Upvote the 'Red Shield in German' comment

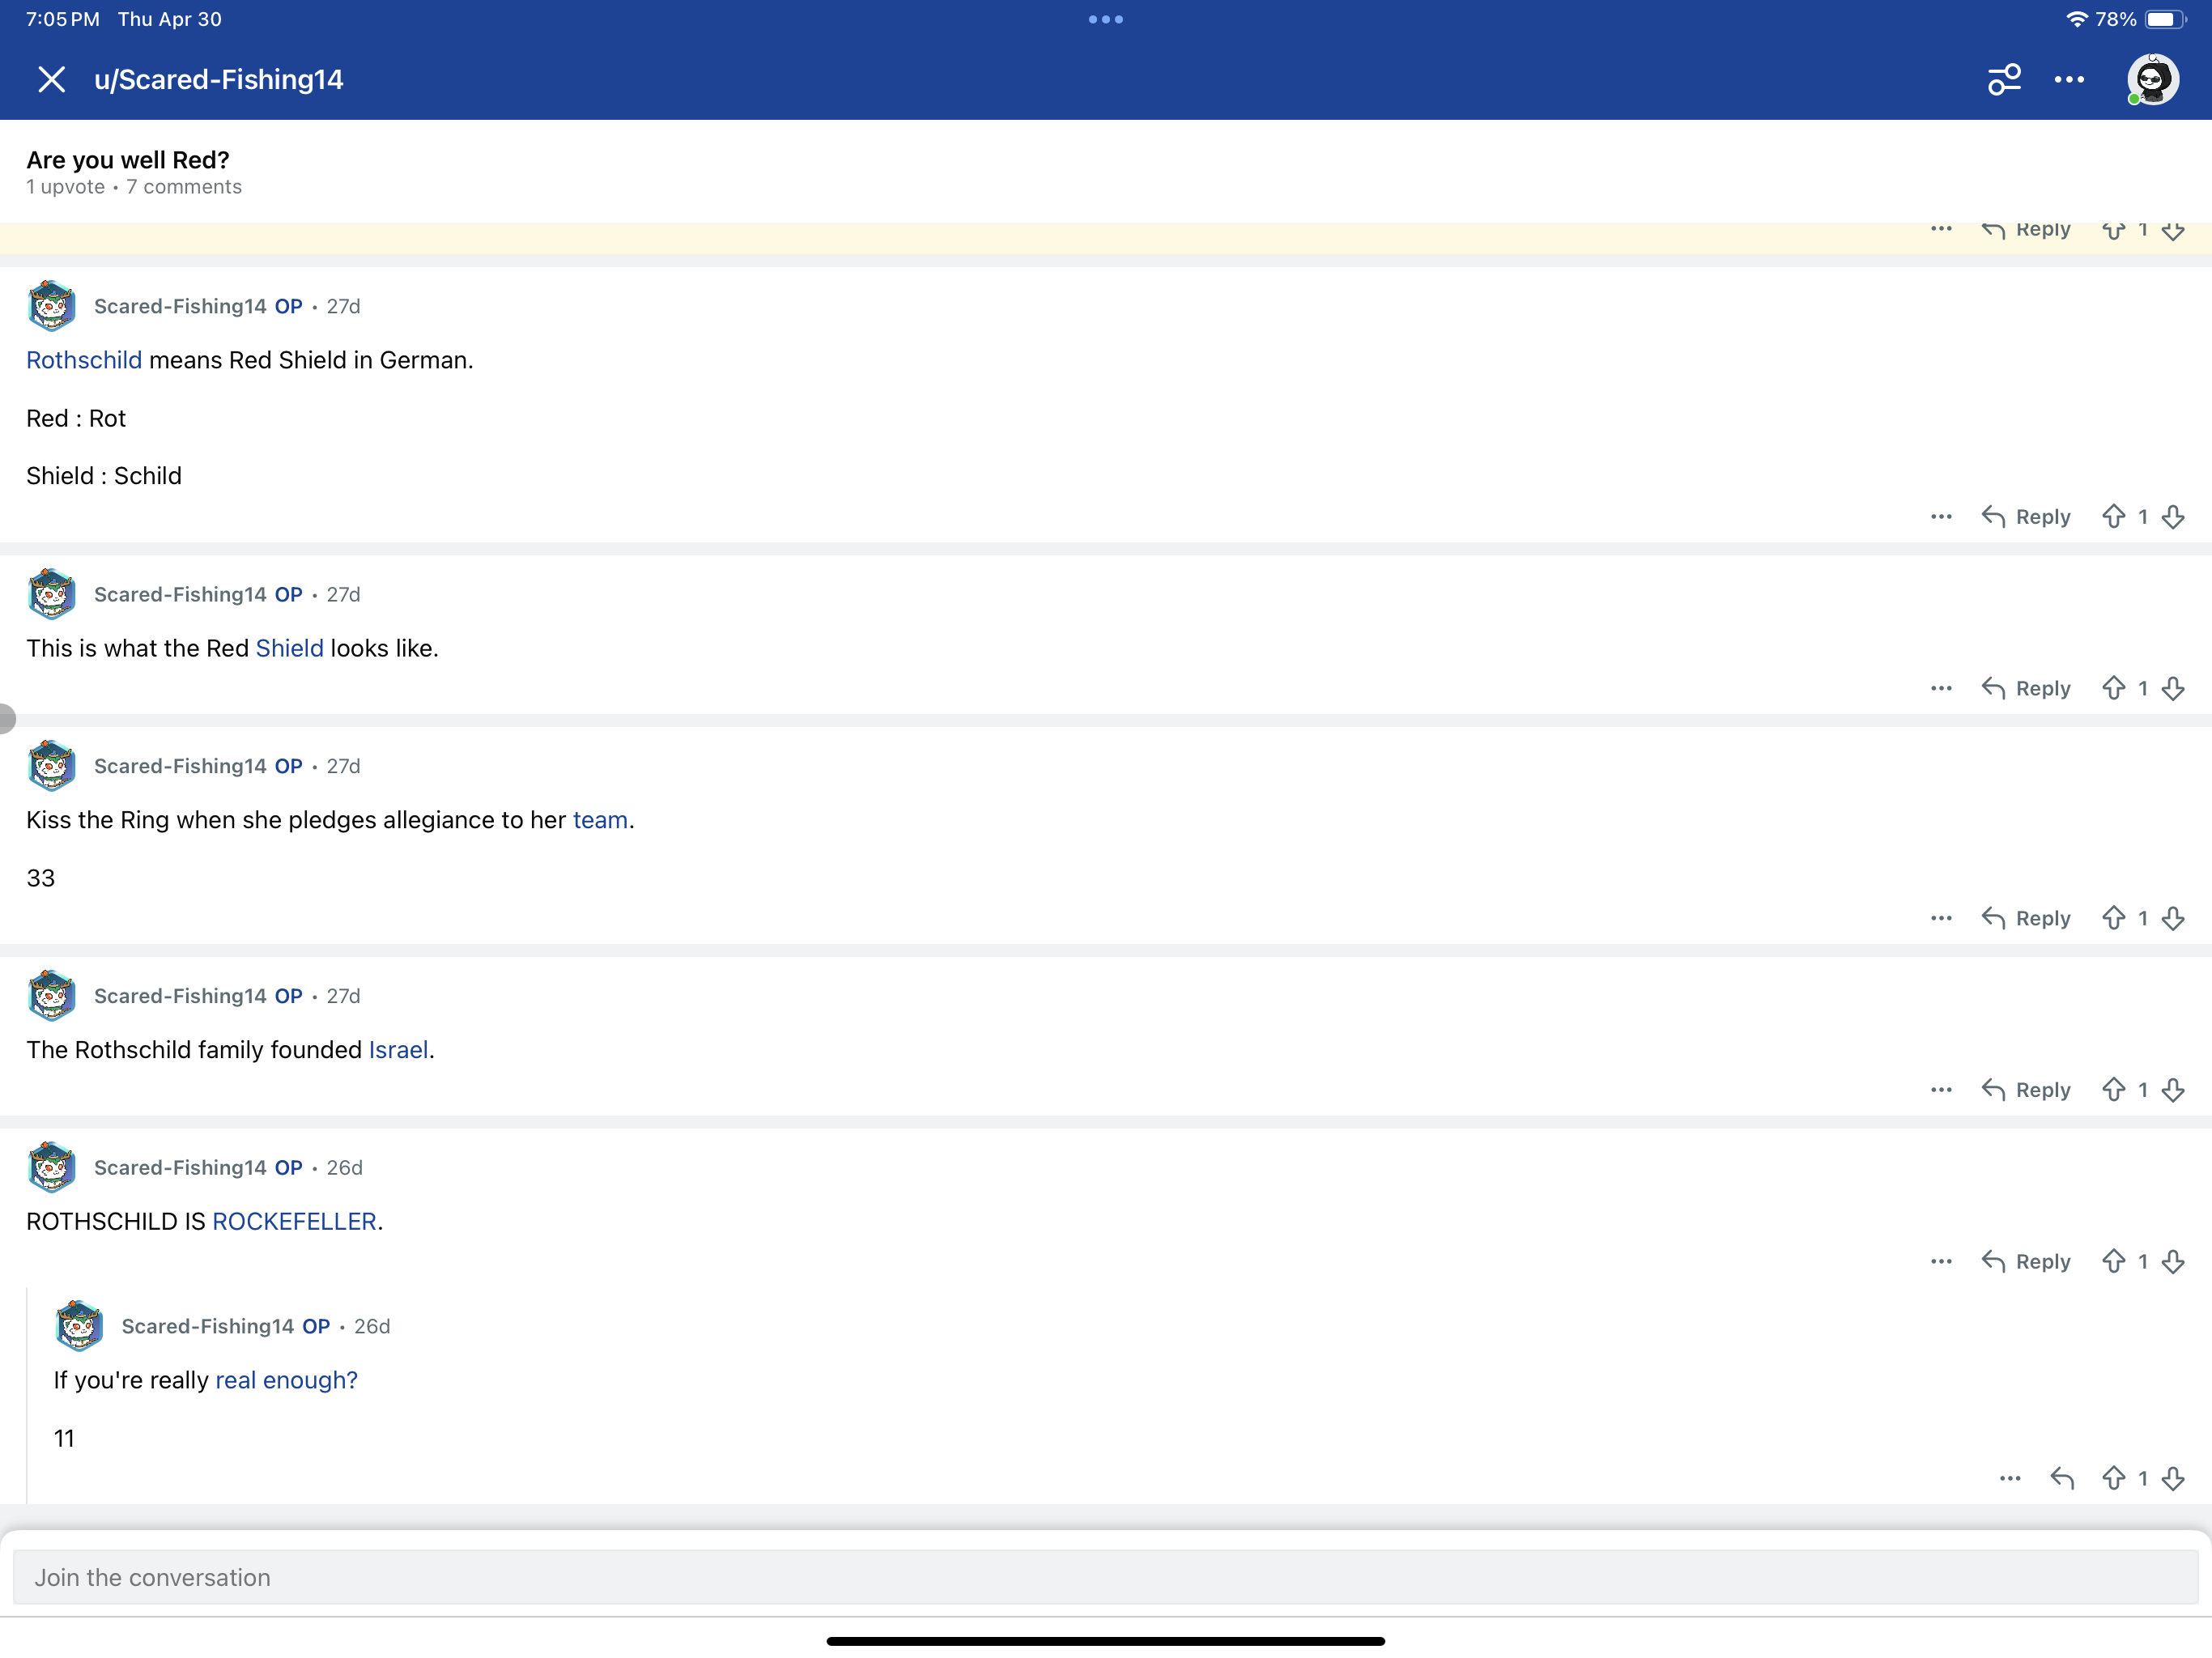[x=2113, y=517]
